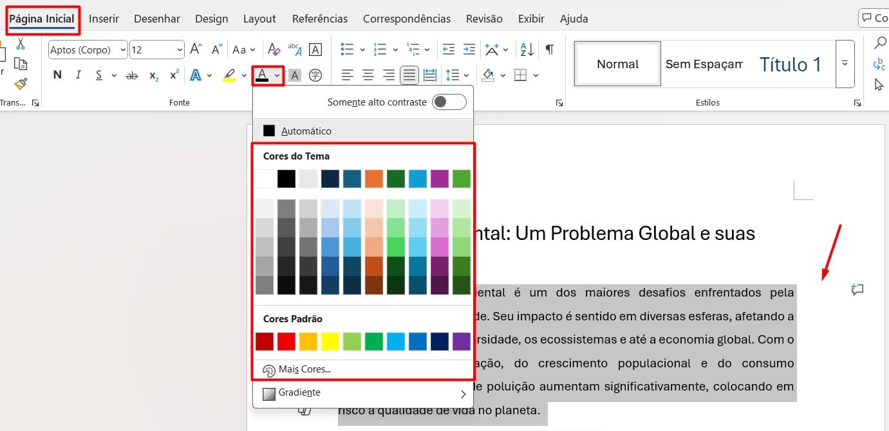Toggle Subscript formatting

tap(153, 76)
